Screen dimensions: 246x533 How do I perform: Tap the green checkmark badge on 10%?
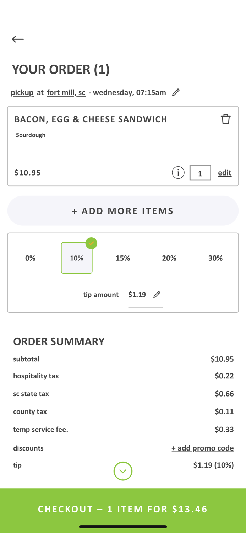pos(91,243)
